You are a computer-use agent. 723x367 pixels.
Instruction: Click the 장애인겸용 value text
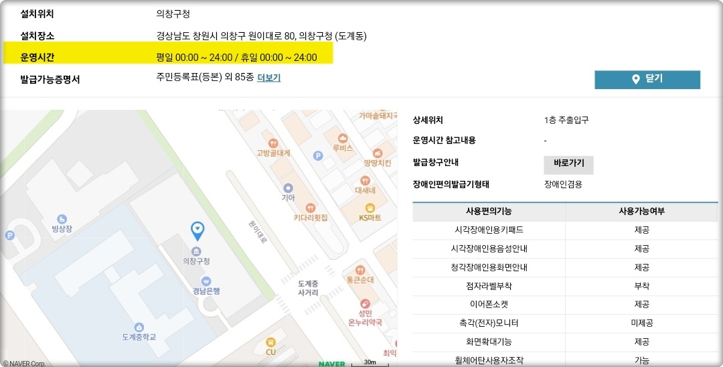click(563, 184)
